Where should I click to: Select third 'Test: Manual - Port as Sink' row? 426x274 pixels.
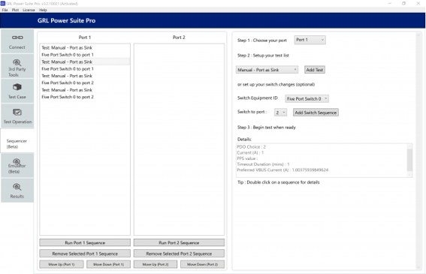pyautogui.click(x=85, y=76)
